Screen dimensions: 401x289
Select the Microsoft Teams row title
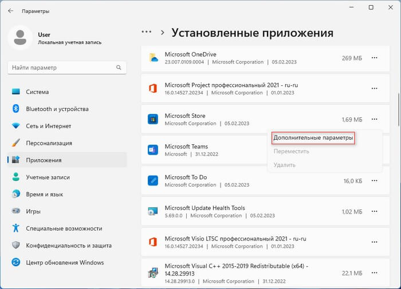[x=186, y=147]
